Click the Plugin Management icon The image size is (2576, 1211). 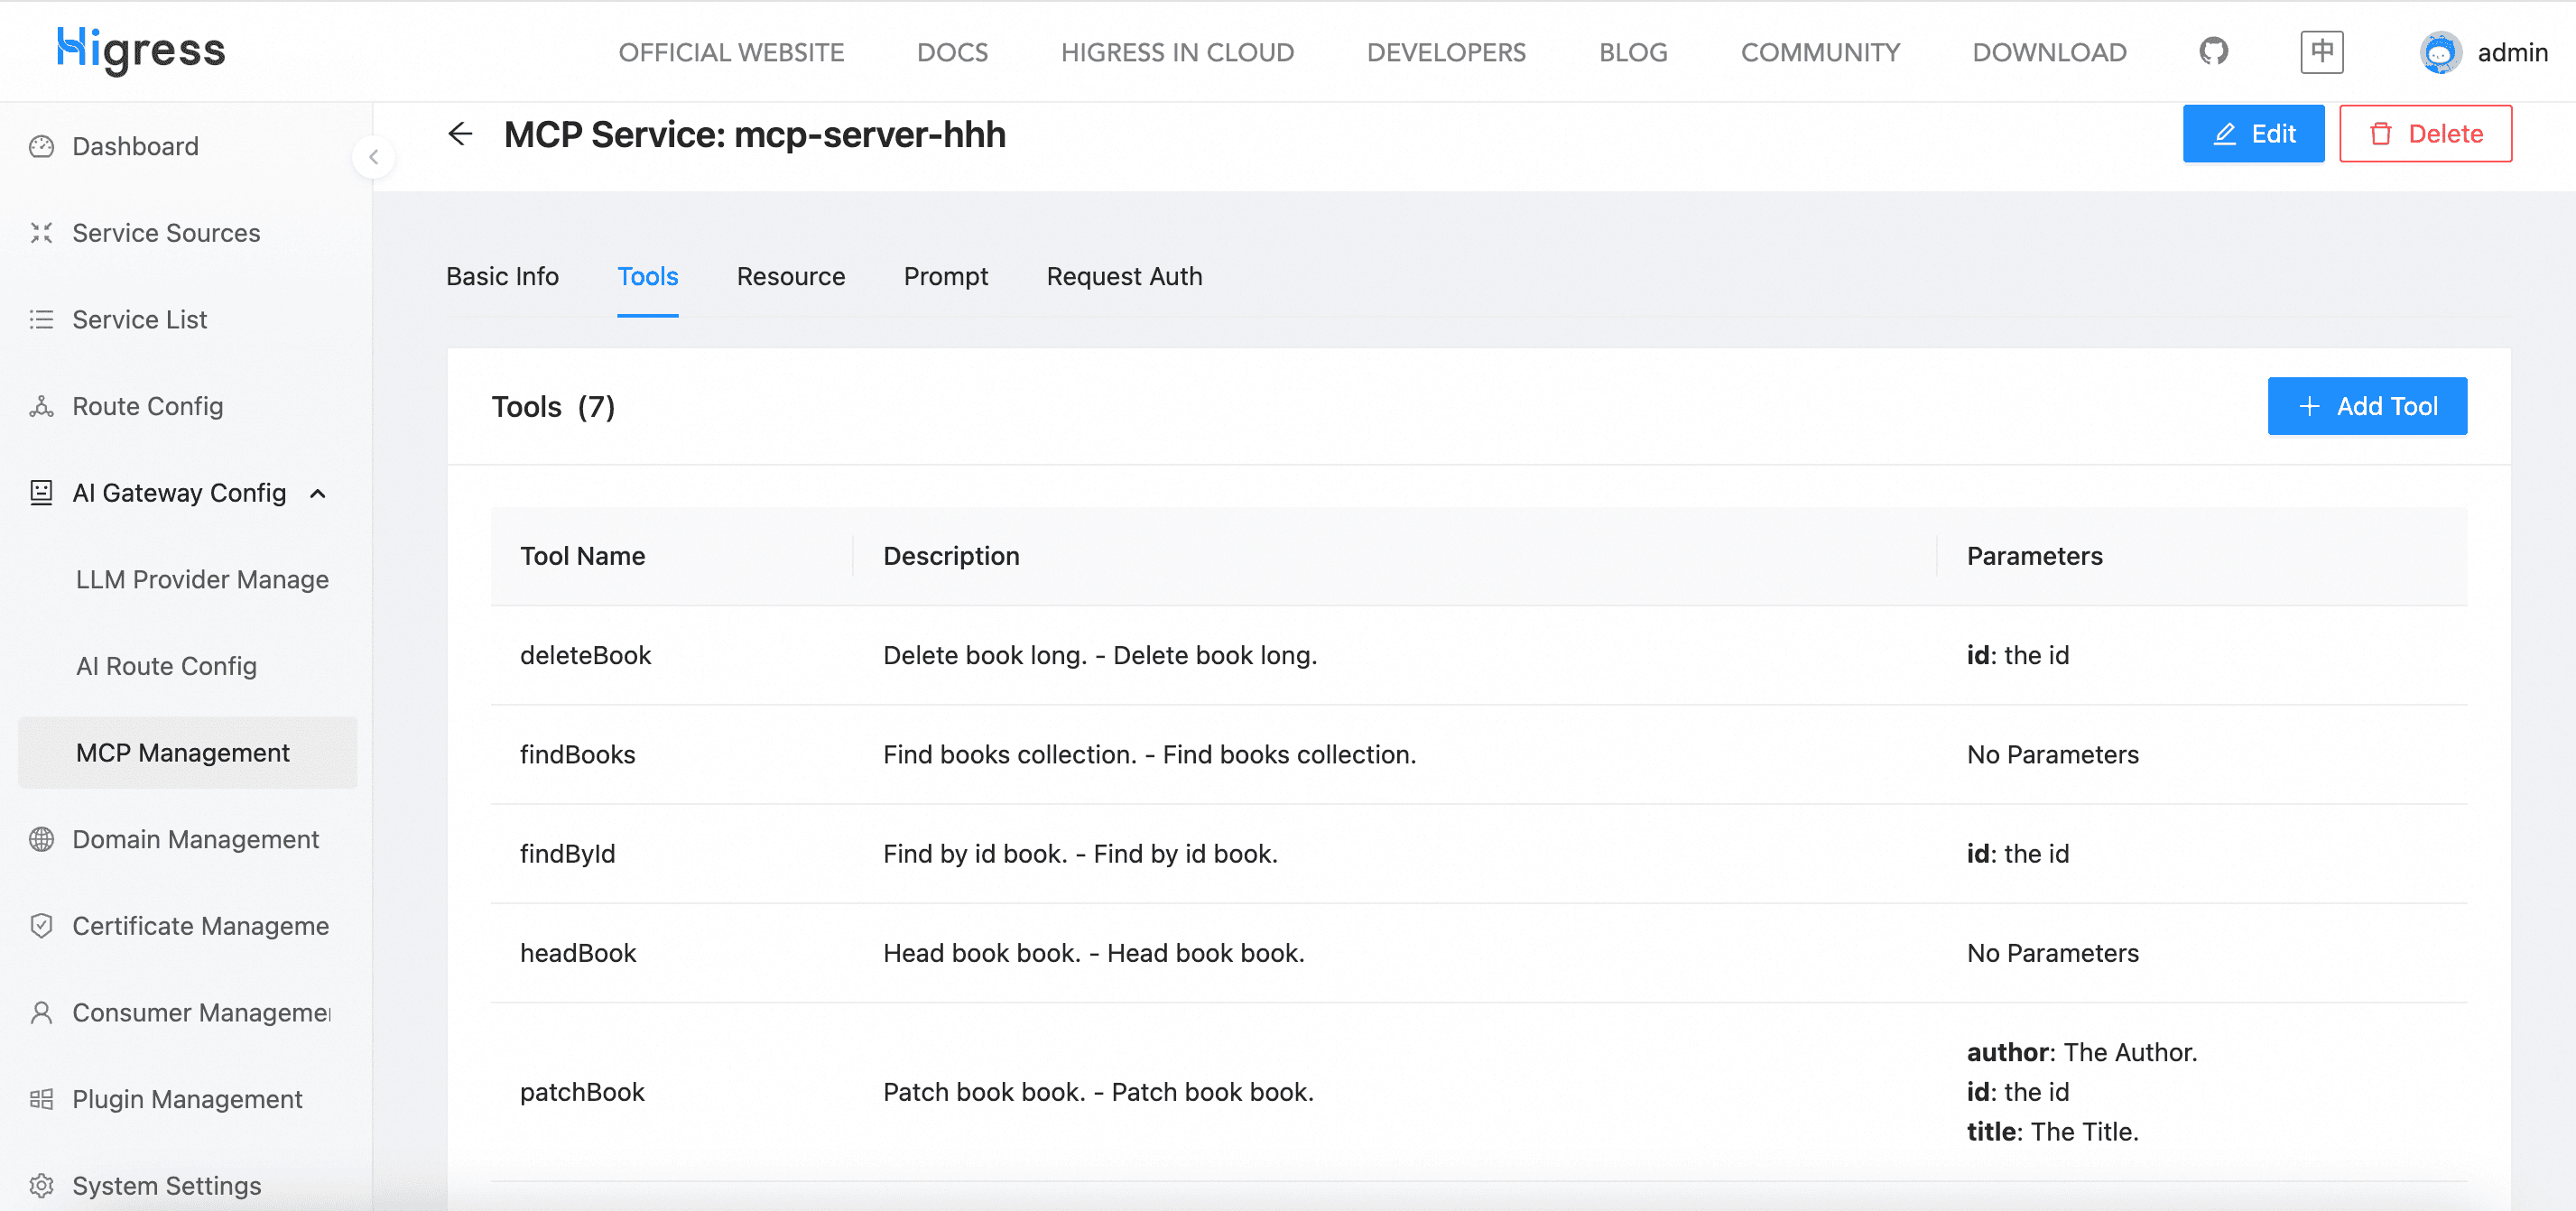point(41,1100)
